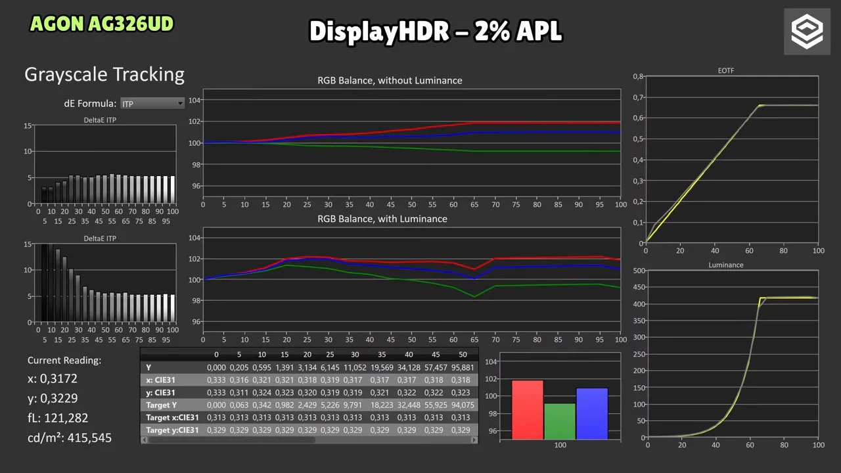Click the y: CIE31 cell '0,320'

(307, 393)
